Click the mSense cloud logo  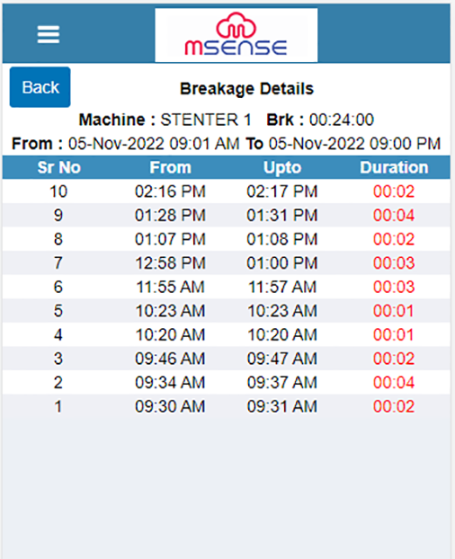pyautogui.click(x=236, y=35)
